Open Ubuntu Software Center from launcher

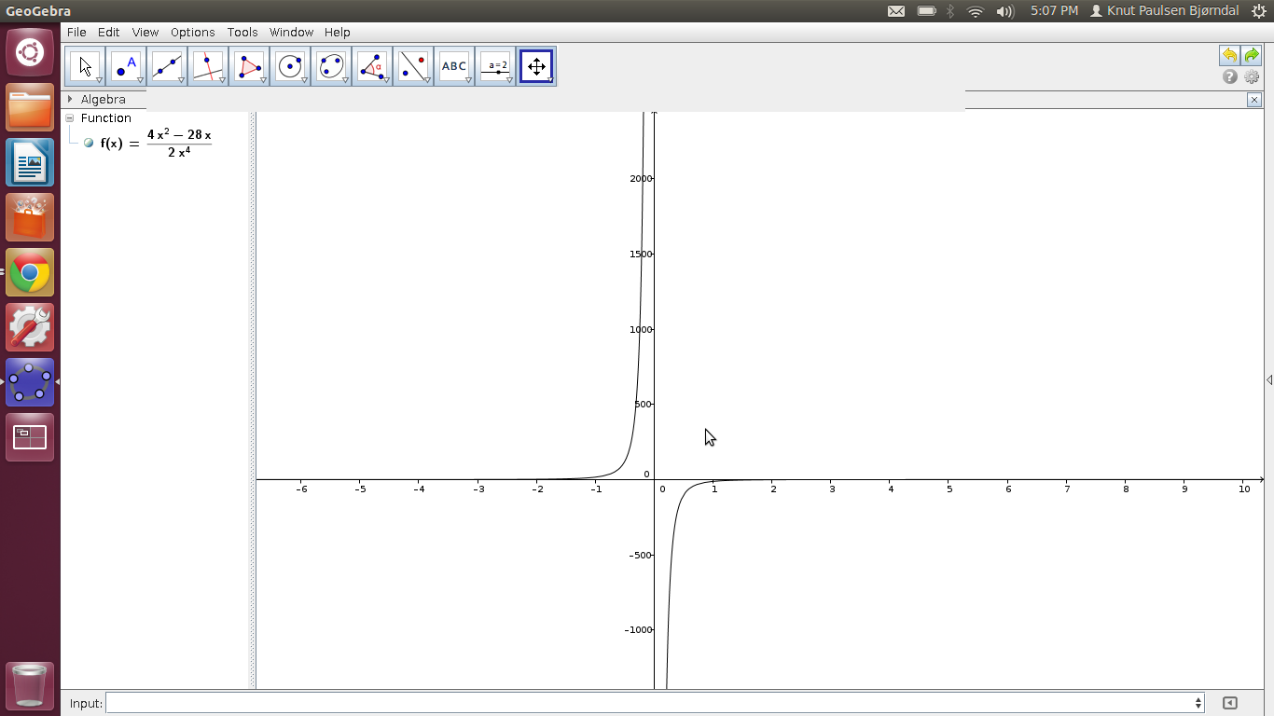click(30, 217)
